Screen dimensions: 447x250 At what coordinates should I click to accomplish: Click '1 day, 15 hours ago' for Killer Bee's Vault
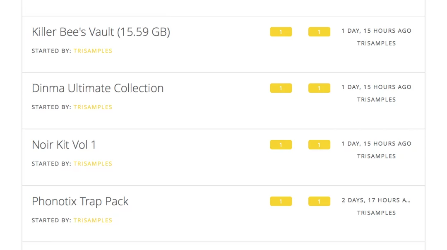click(x=376, y=31)
